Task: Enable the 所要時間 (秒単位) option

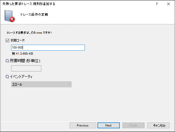Action: pos(7,61)
